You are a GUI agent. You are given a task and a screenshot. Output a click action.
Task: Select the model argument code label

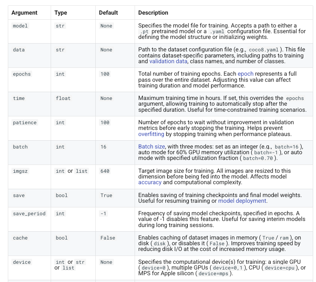tap(20, 26)
